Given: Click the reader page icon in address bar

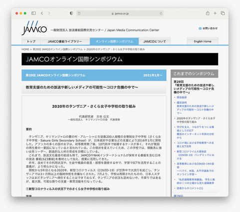Looking at the screenshot, I should click(x=79, y=13).
